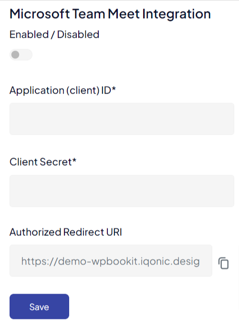This screenshot has height=328, width=239.
Task: Click inside the Client Secret text box
Action: [x=122, y=191]
